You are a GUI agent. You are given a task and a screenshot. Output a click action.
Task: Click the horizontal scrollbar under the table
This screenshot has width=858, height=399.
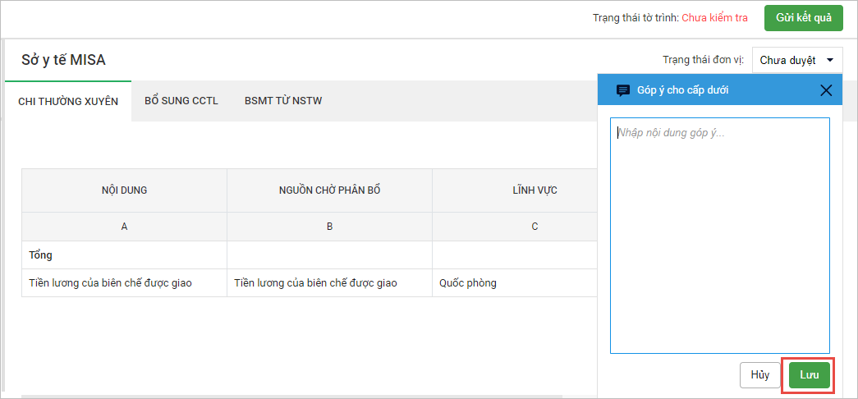pyautogui.click(x=304, y=396)
